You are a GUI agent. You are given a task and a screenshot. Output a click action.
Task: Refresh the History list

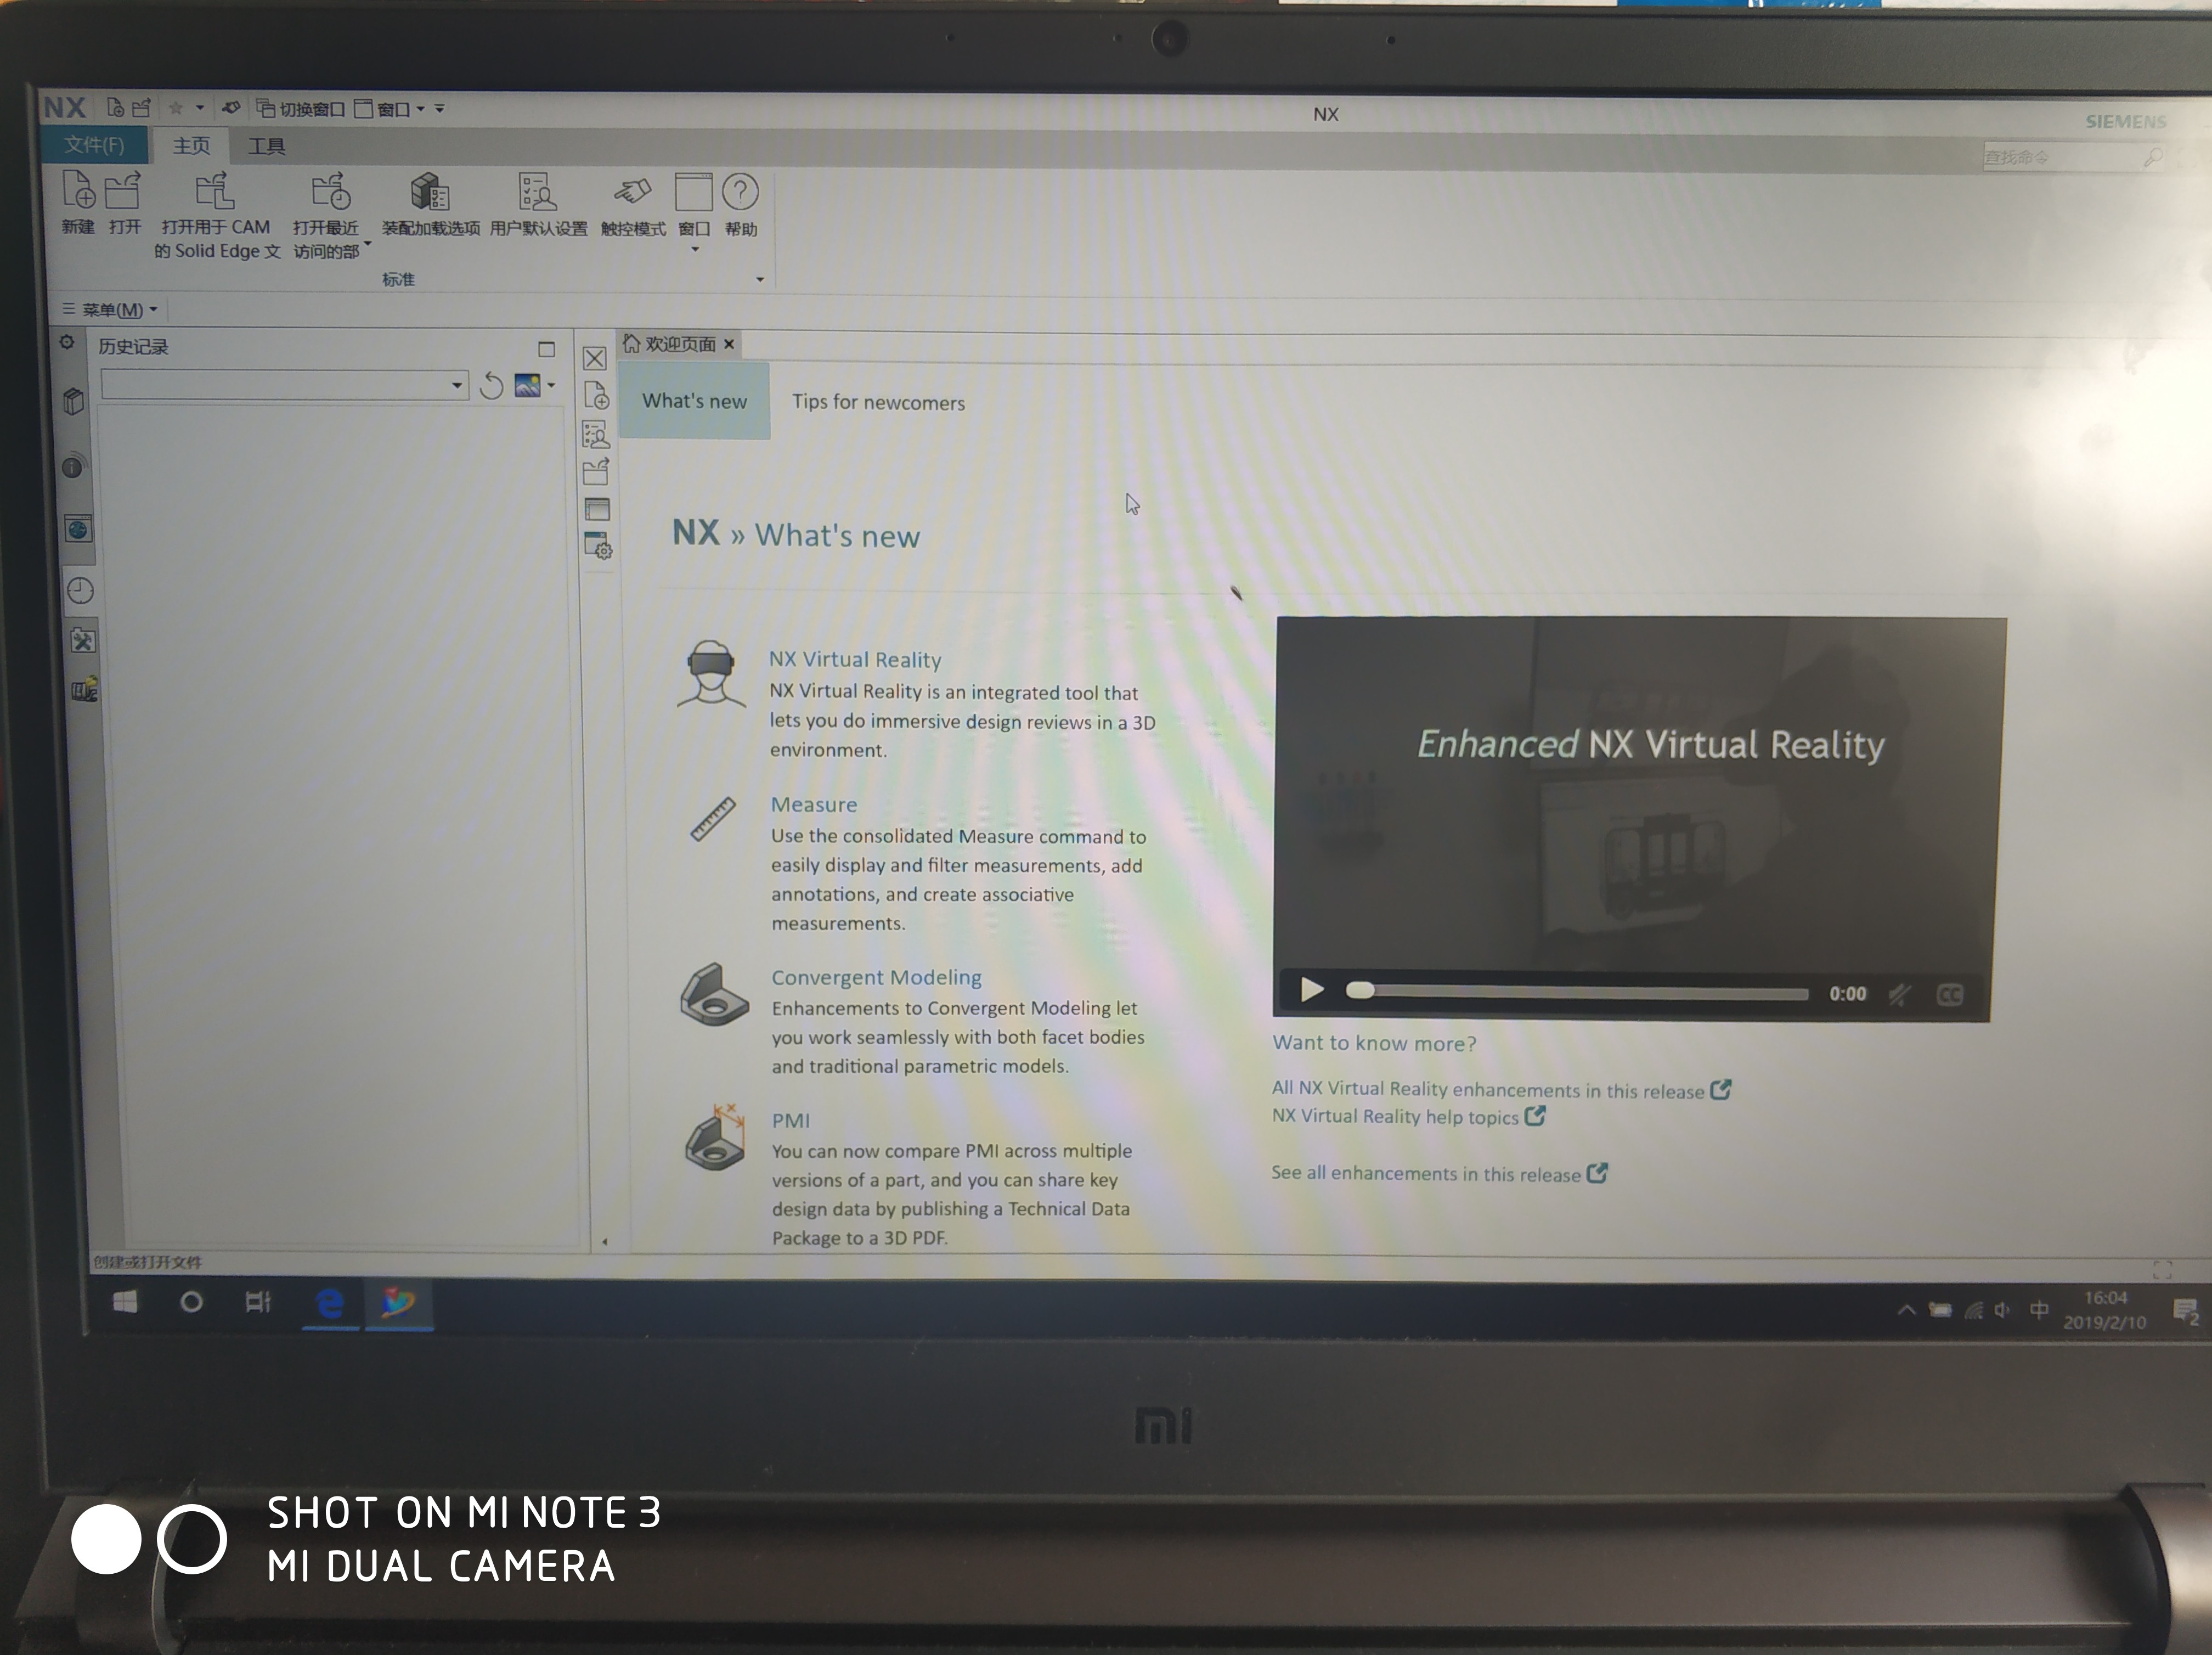(x=490, y=385)
